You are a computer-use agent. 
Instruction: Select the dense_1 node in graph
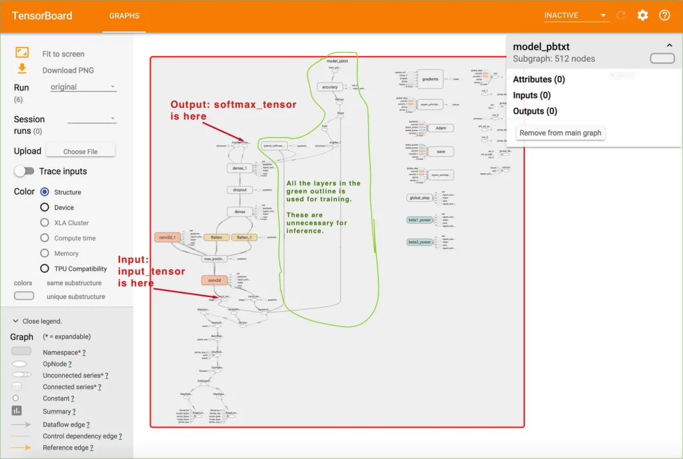tap(239, 168)
